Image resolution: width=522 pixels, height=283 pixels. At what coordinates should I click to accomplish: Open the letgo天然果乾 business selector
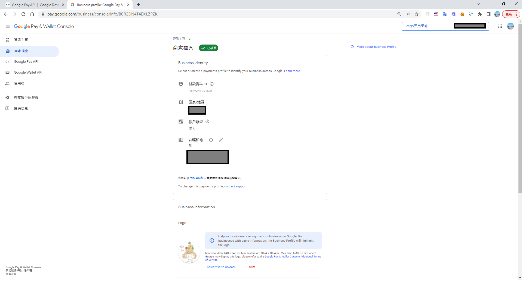pos(427,26)
